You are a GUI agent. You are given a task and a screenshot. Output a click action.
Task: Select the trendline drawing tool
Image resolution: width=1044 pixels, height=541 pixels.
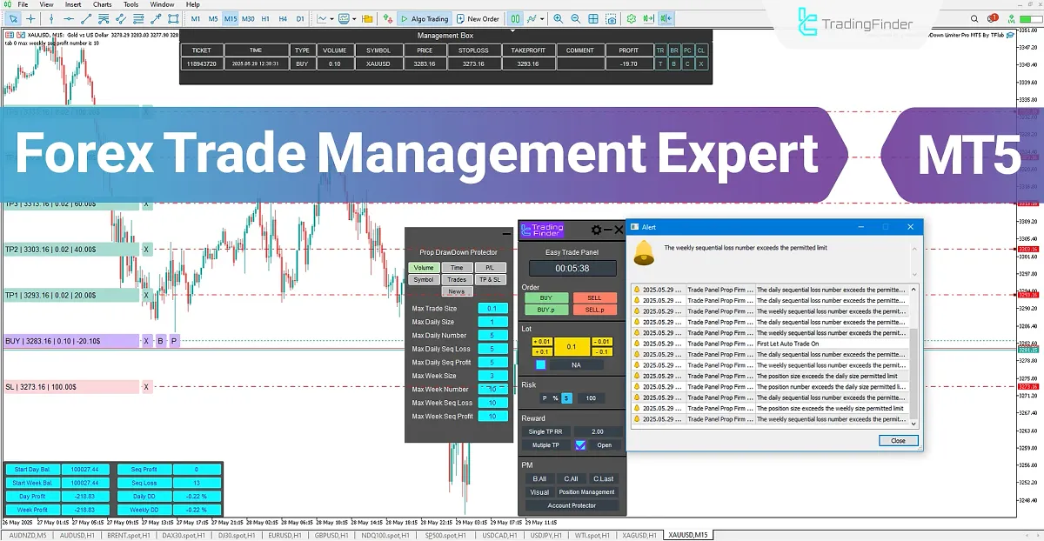click(86, 18)
